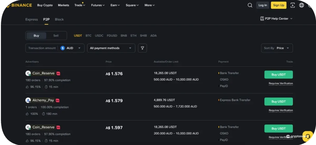This screenshot has height=145, width=316.
Task: Select the Buy toggle option
Action: 36,36
